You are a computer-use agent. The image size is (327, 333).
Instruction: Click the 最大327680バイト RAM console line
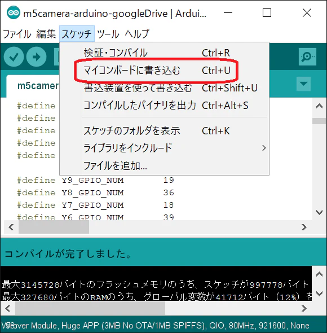coord(157,297)
